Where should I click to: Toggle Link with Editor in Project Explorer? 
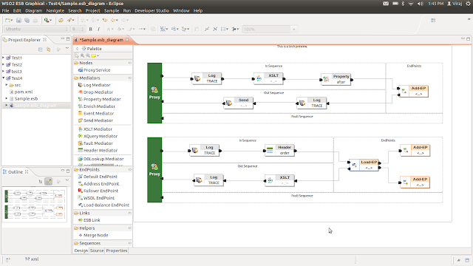click(x=48, y=50)
